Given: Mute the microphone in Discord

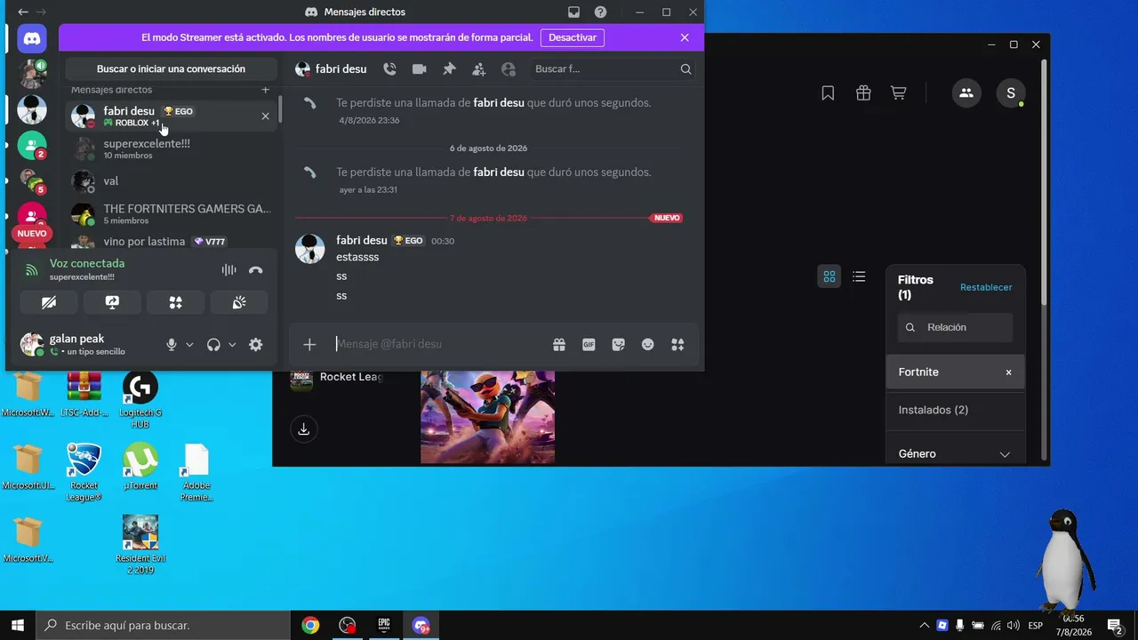Looking at the screenshot, I should [172, 345].
